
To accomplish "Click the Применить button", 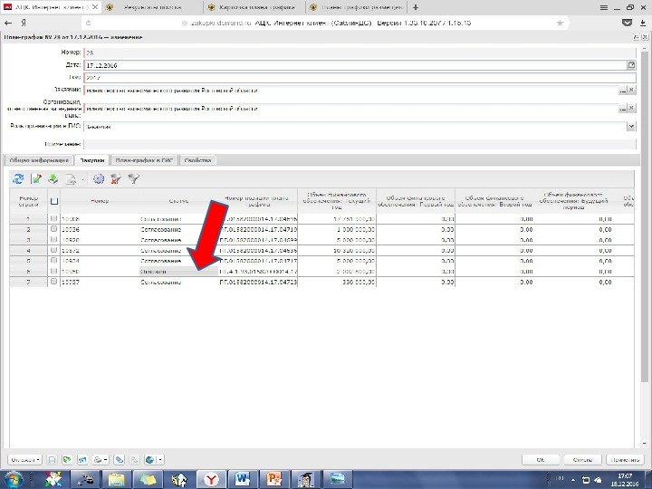I will tap(625, 459).
